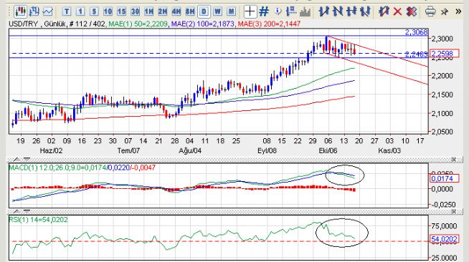This screenshot has height=262, width=469.
Task: Select the channel line drawing tool
Action: tap(365, 11)
